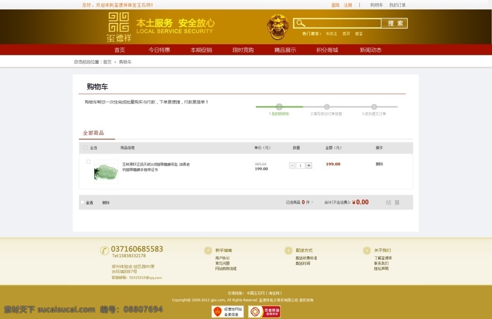The image size is (492, 319).
Task: Open 隐私声明 footer link
Action: [x=381, y=269]
